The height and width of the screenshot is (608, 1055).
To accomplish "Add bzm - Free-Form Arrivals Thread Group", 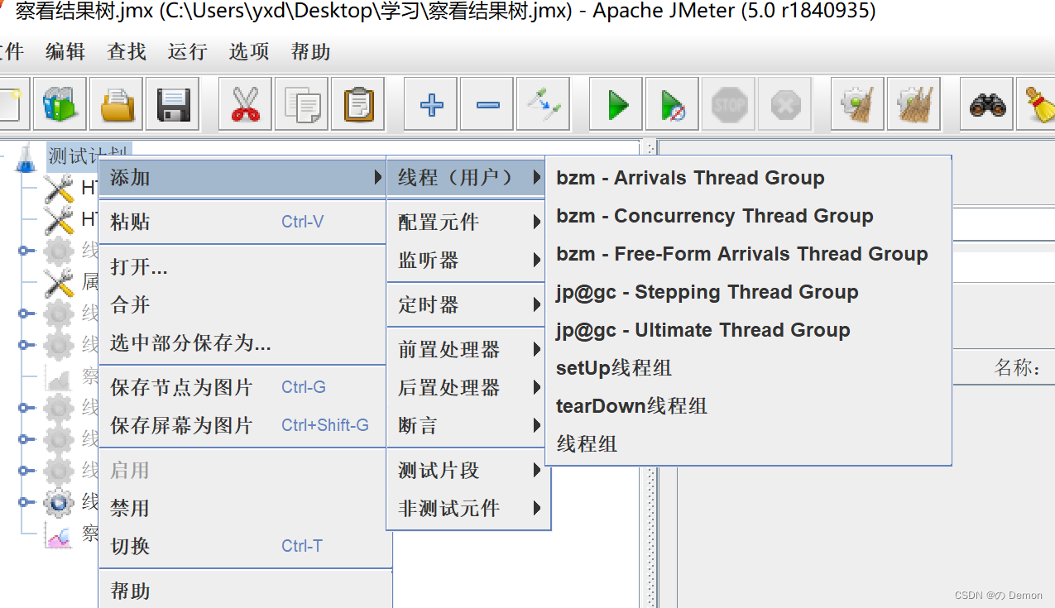I will 748,254.
